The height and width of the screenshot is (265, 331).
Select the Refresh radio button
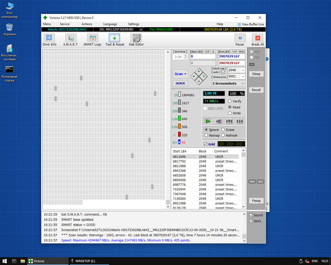tap(223, 135)
